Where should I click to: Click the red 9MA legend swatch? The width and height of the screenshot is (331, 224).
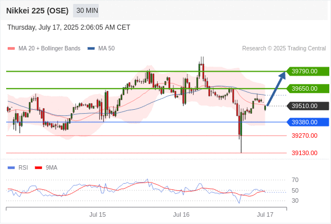pos(38,168)
